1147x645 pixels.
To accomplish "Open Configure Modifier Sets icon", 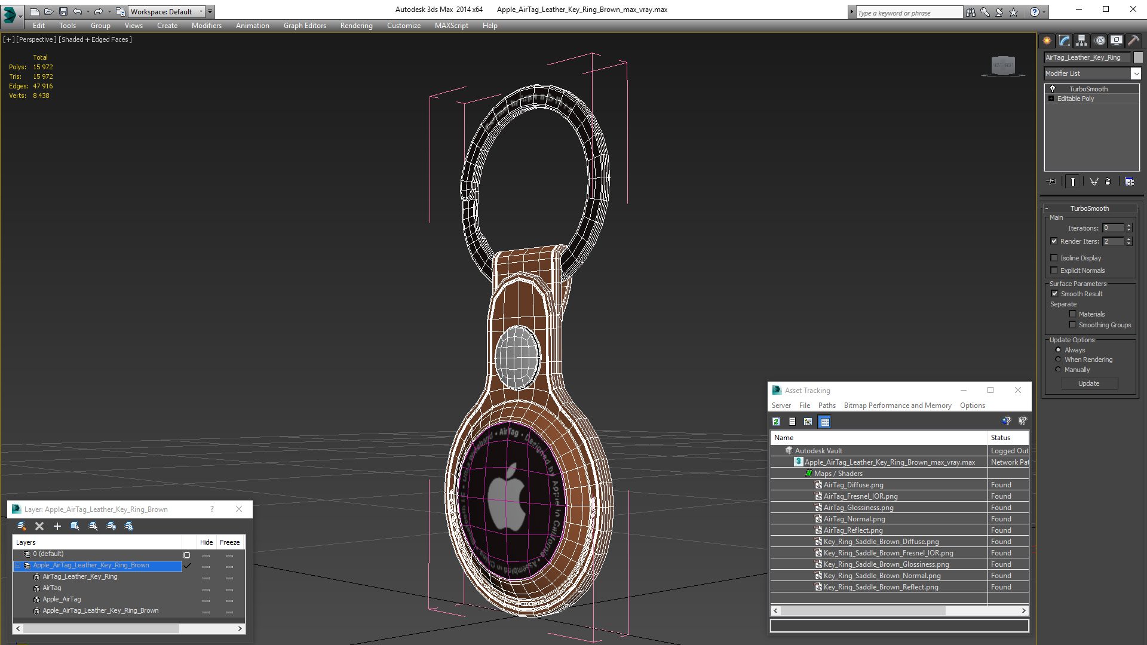I will [1129, 182].
